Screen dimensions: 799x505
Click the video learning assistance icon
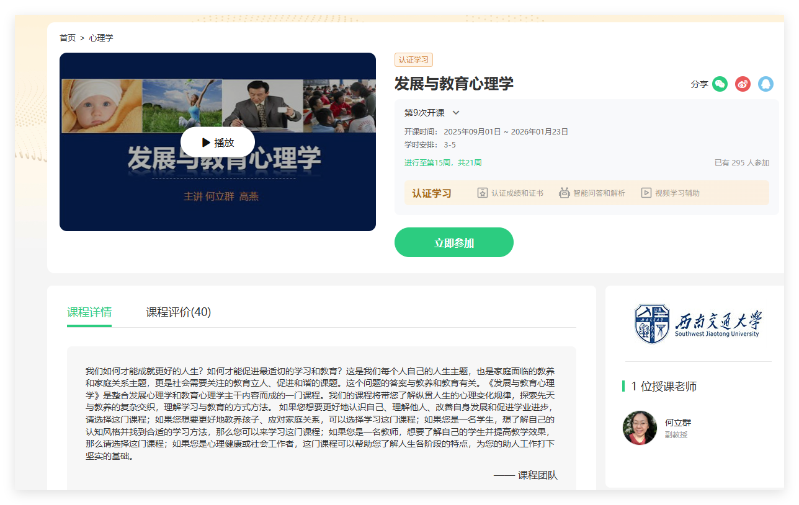pos(646,193)
